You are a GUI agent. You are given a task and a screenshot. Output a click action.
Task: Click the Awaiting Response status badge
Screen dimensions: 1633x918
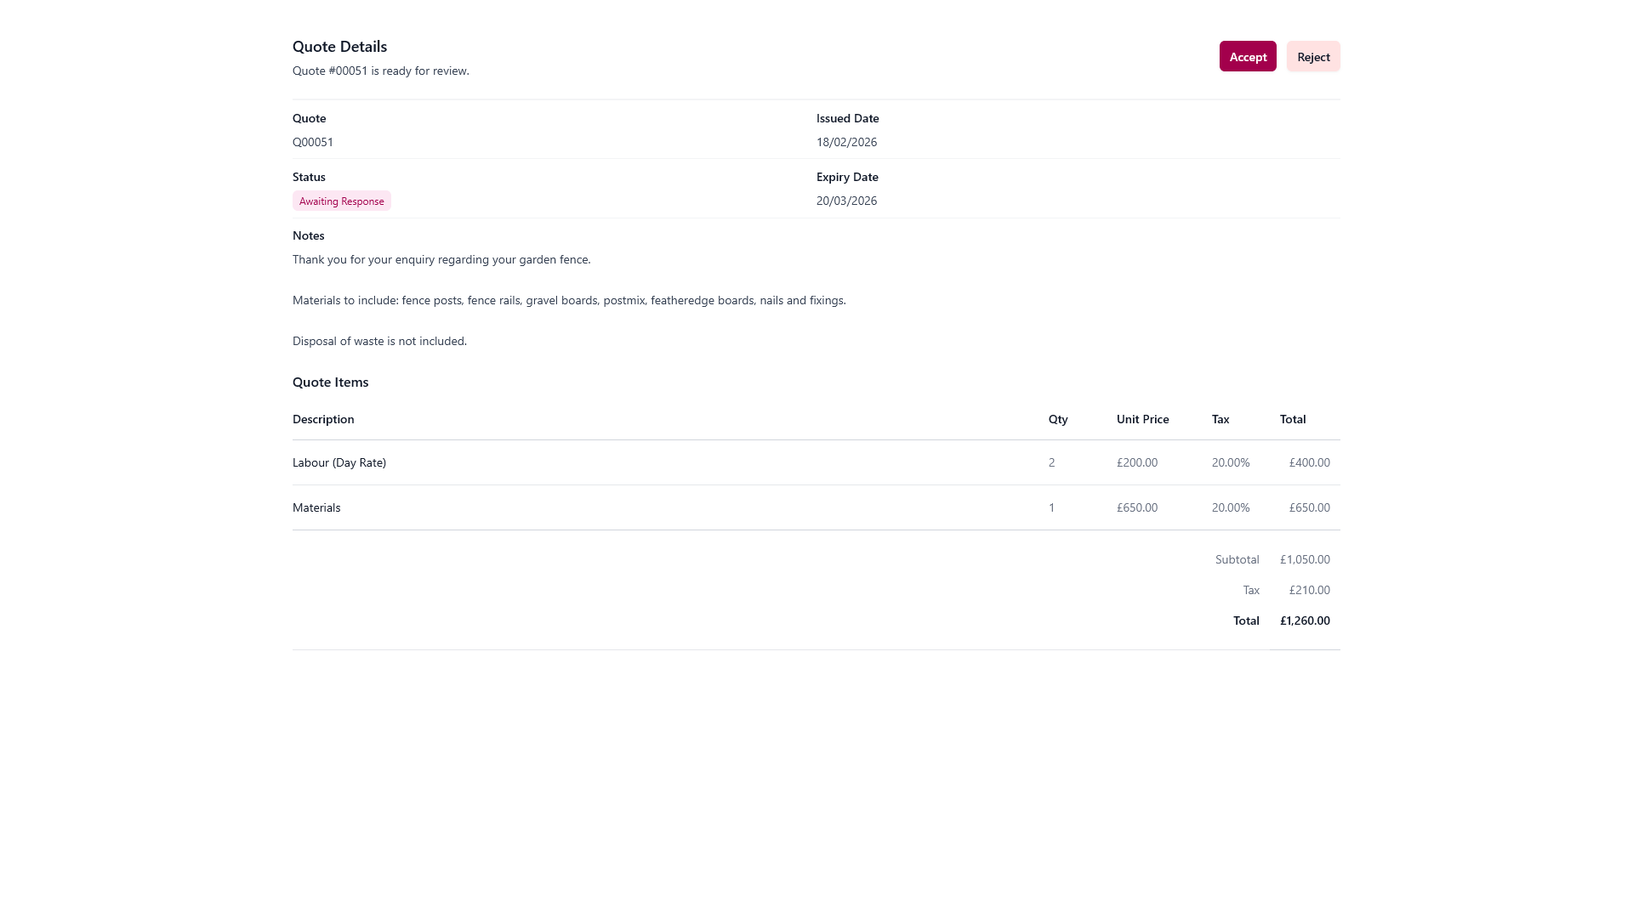coord(341,201)
